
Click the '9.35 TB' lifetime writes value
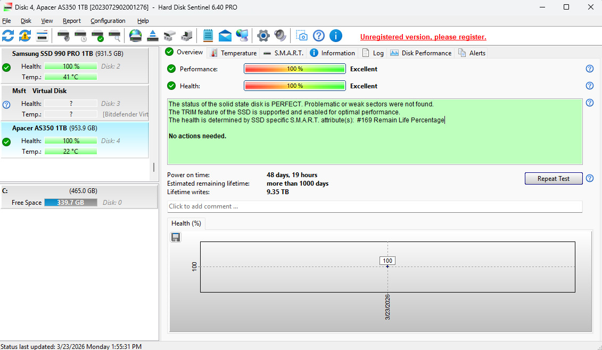[278, 192]
